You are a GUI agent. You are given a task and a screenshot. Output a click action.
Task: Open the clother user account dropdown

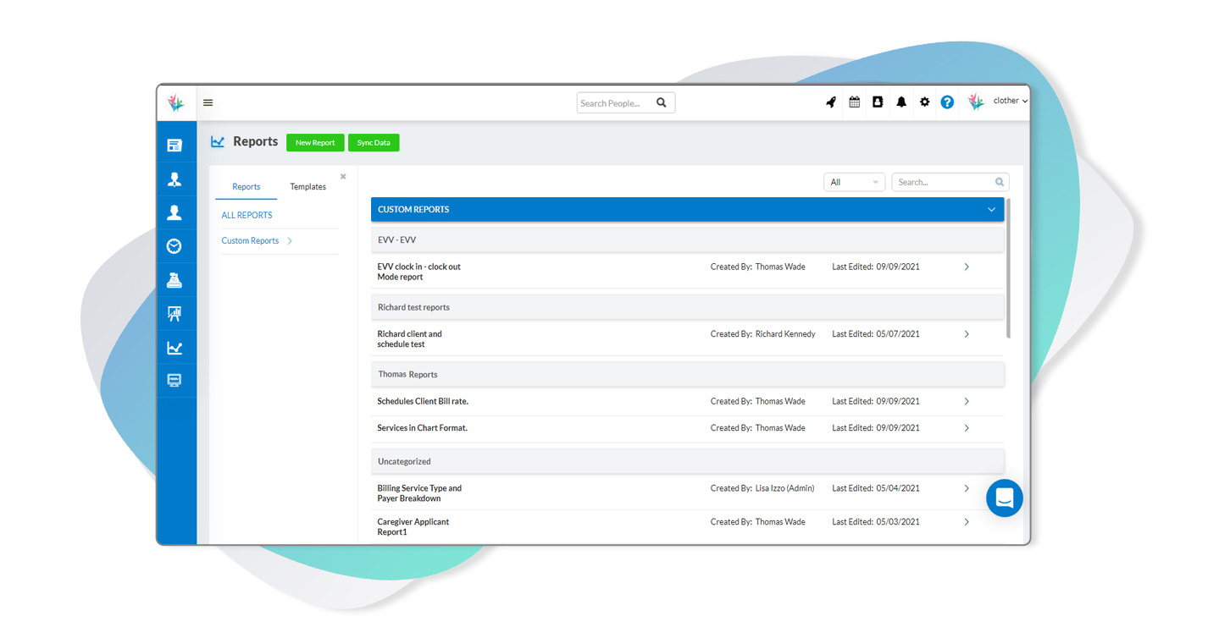click(x=1009, y=101)
